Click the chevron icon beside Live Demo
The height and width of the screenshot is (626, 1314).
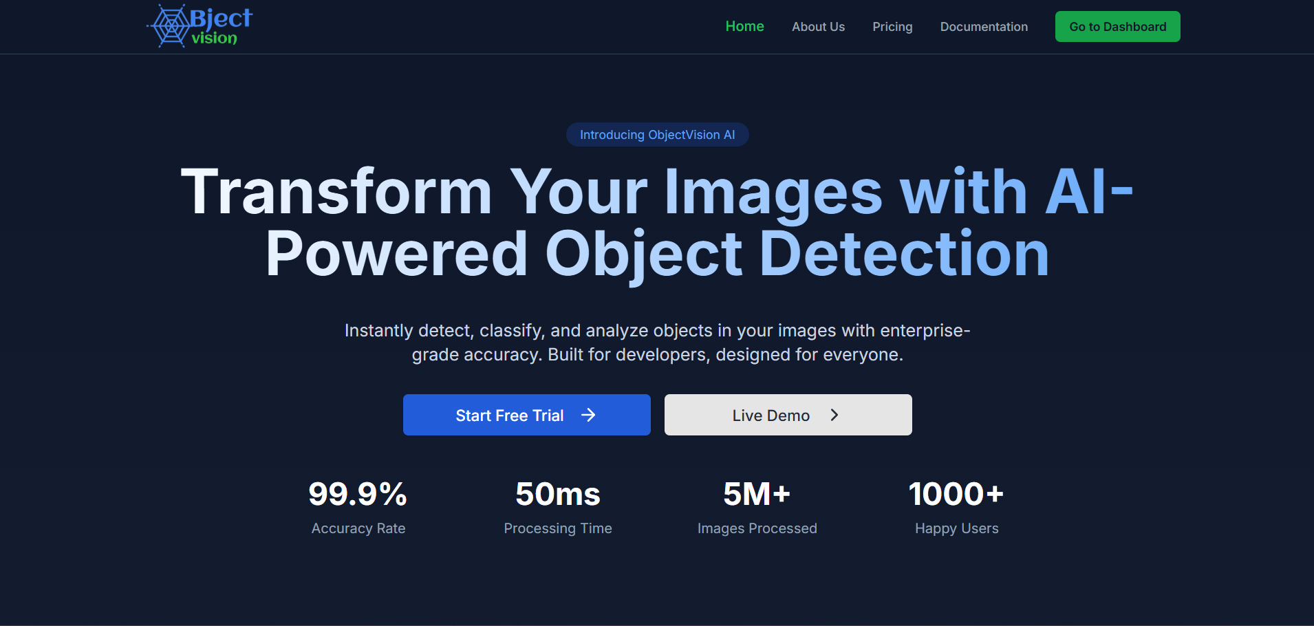pyautogui.click(x=834, y=415)
